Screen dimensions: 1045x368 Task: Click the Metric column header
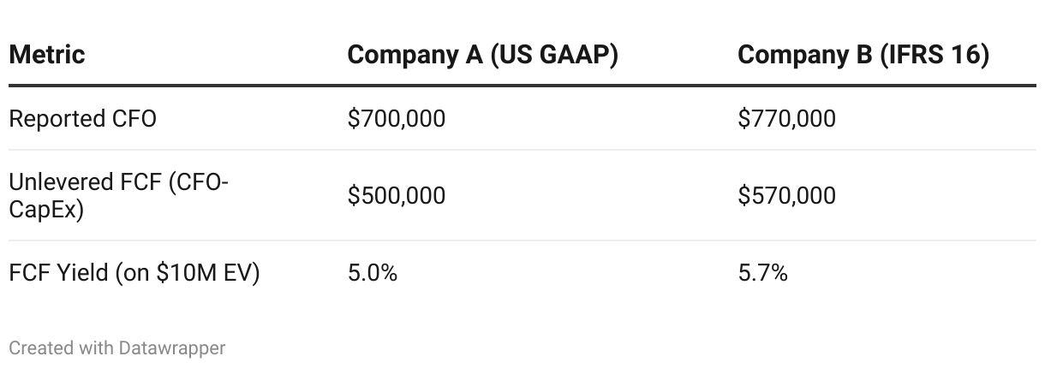click(x=47, y=55)
